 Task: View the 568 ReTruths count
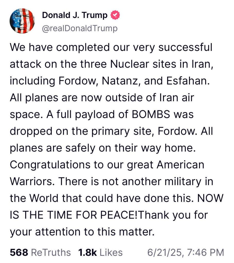point(19,252)
